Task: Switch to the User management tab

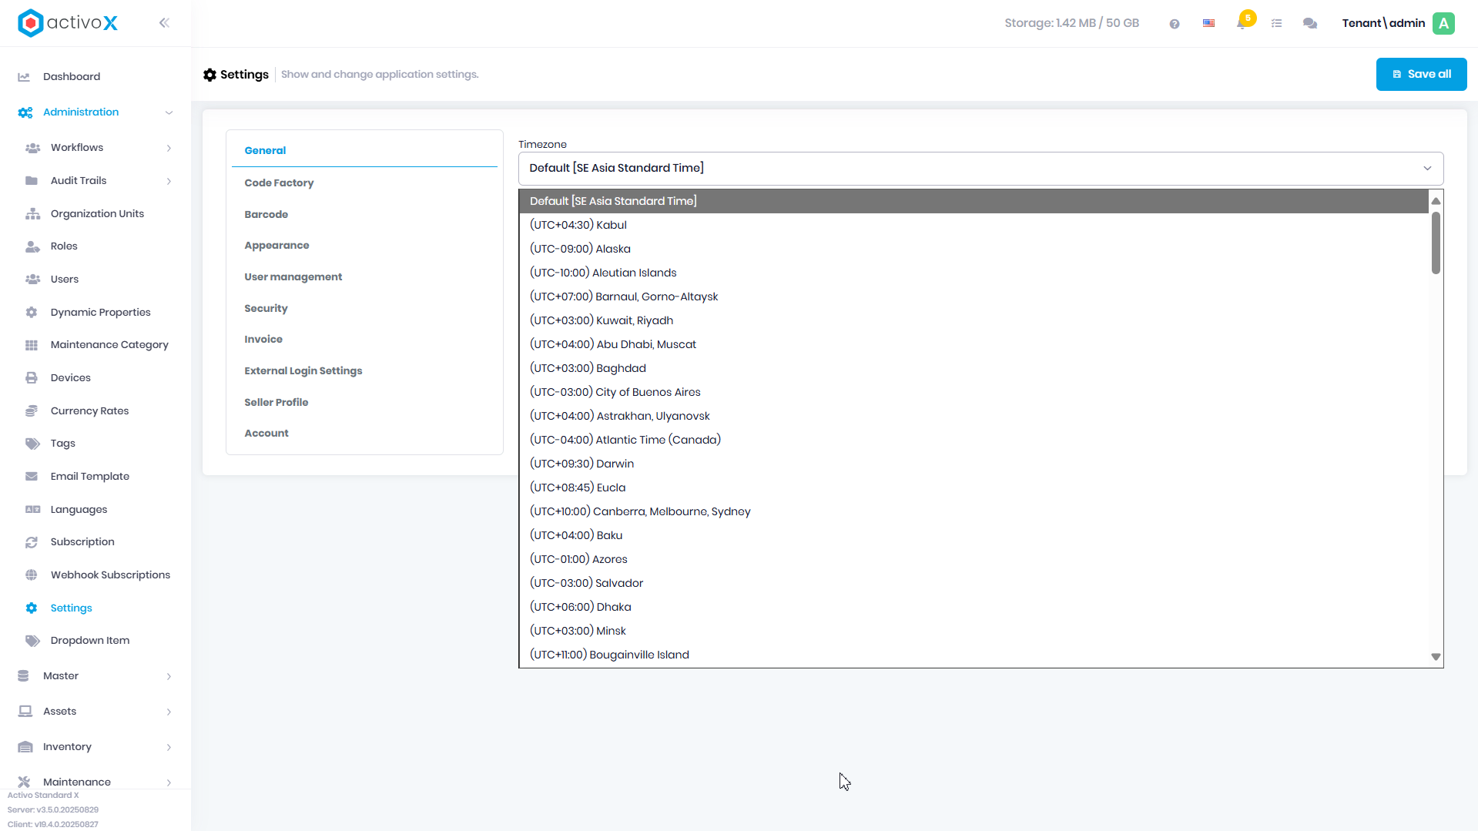Action: pos(364,277)
